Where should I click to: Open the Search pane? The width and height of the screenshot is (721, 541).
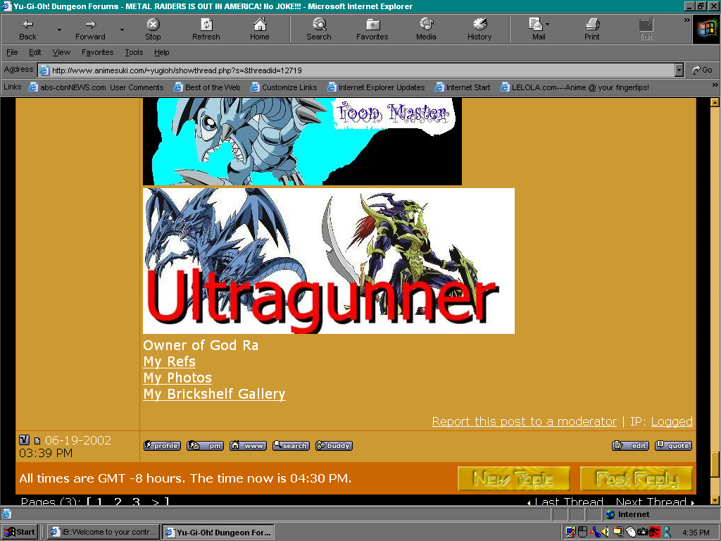(319, 30)
